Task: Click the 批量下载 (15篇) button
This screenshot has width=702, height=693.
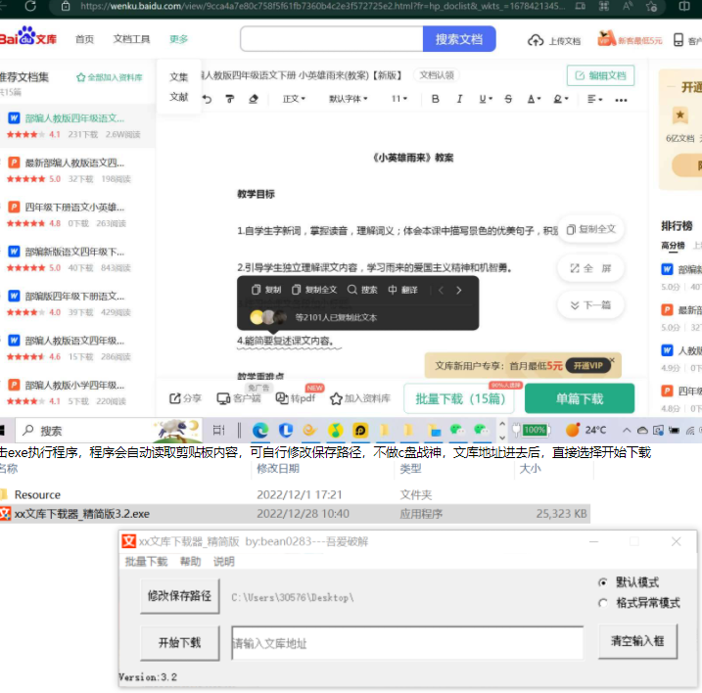Action: pos(460,398)
